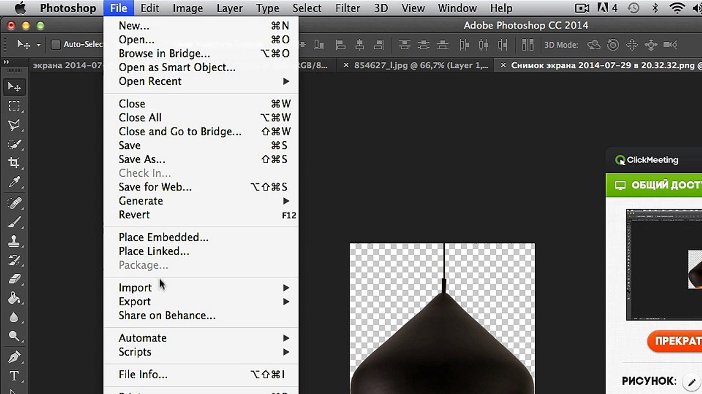Pick the Eyedropper tool
The width and height of the screenshot is (702, 394).
coord(14,182)
